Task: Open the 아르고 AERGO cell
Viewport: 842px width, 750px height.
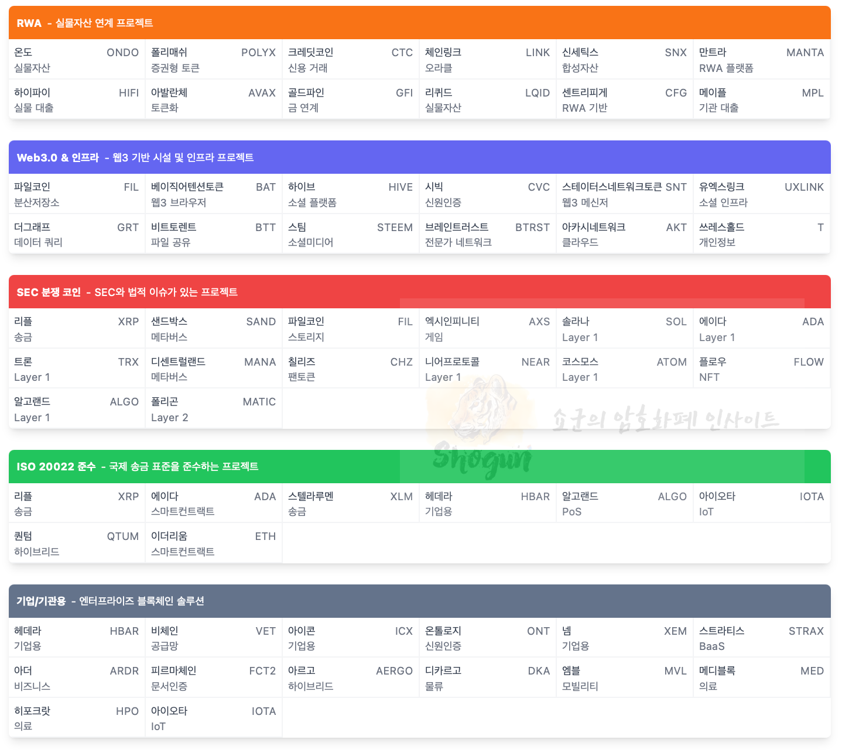Action: click(351, 678)
